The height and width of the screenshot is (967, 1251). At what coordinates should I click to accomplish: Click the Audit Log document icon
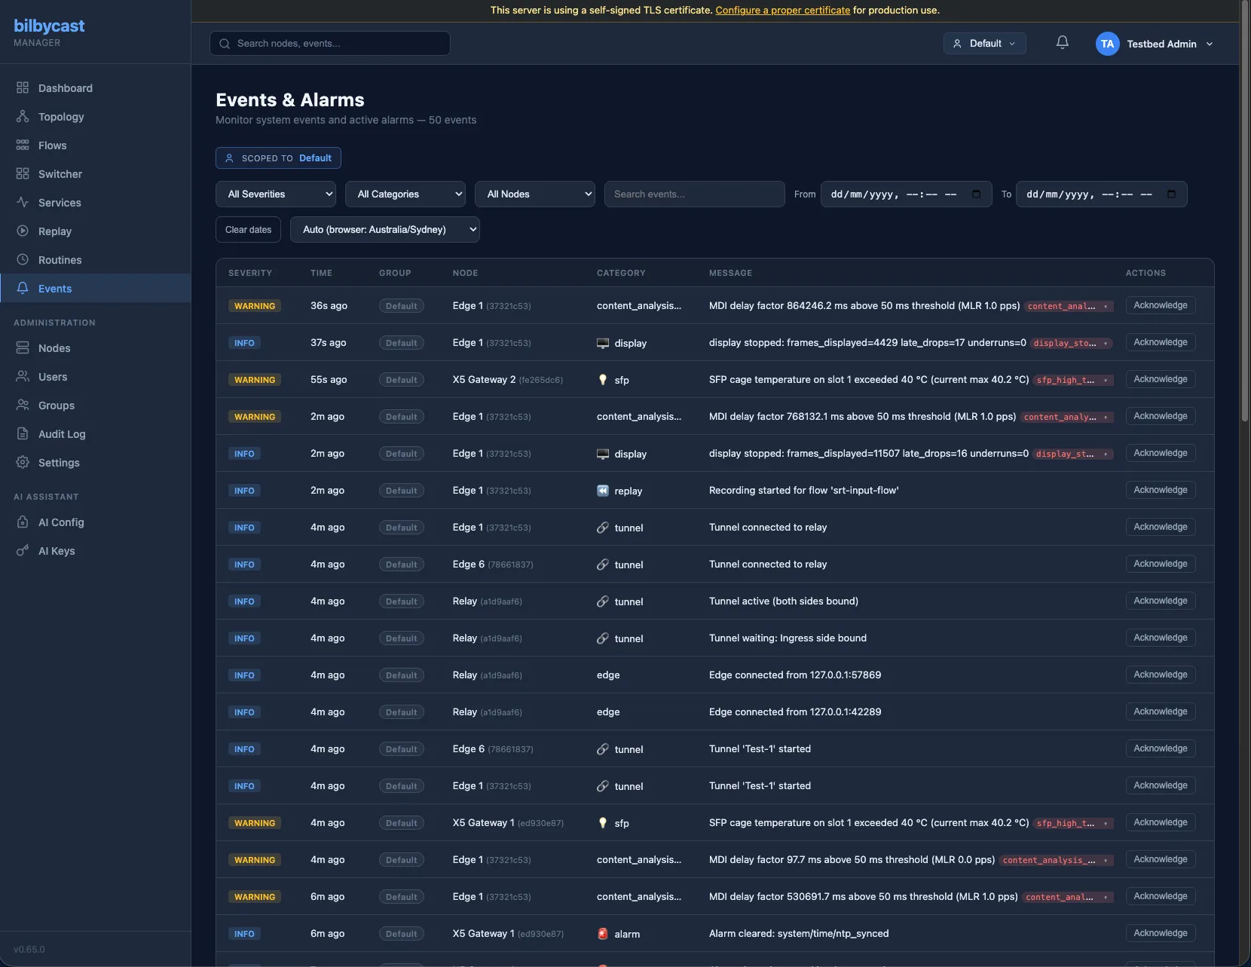coord(23,434)
